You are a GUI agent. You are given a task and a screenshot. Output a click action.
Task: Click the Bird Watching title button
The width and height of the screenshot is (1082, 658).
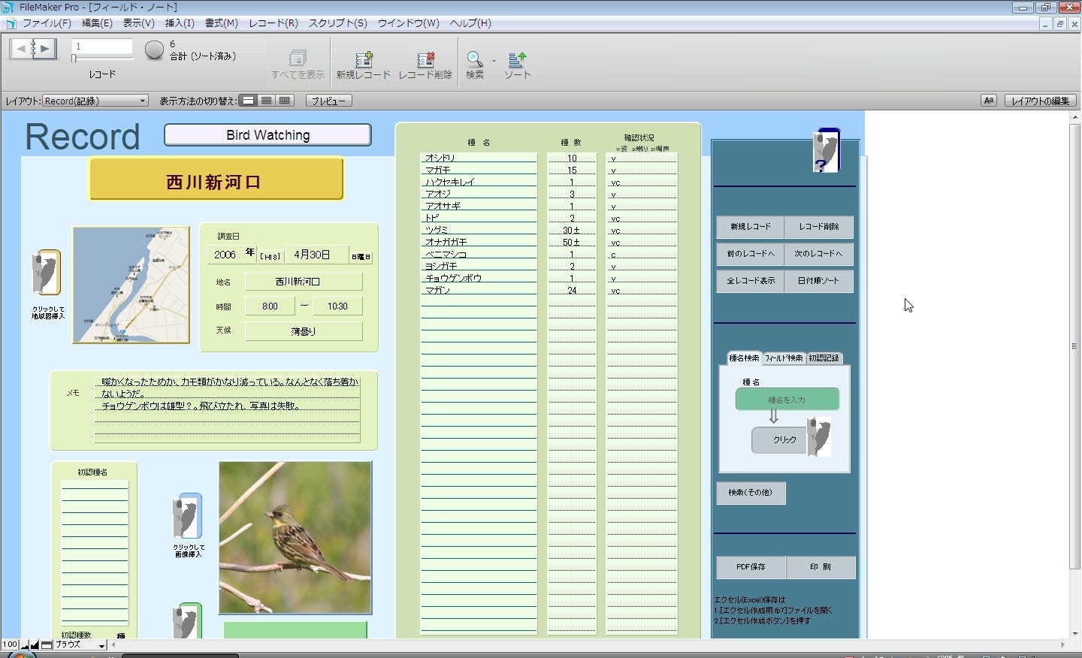pos(267,135)
